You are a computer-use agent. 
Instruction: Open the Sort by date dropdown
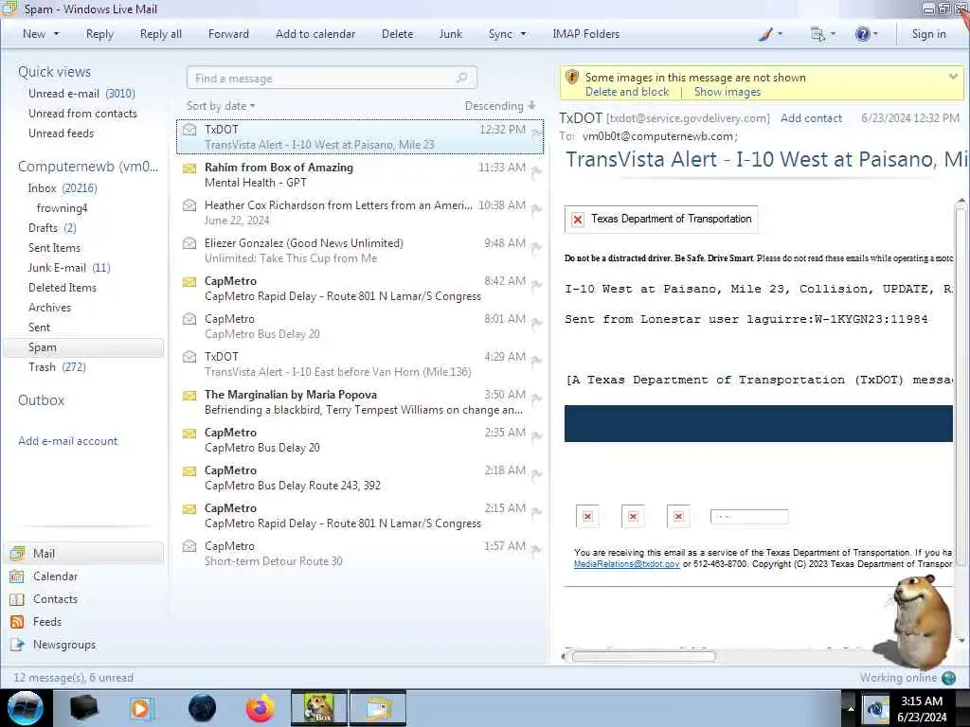(221, 106)
